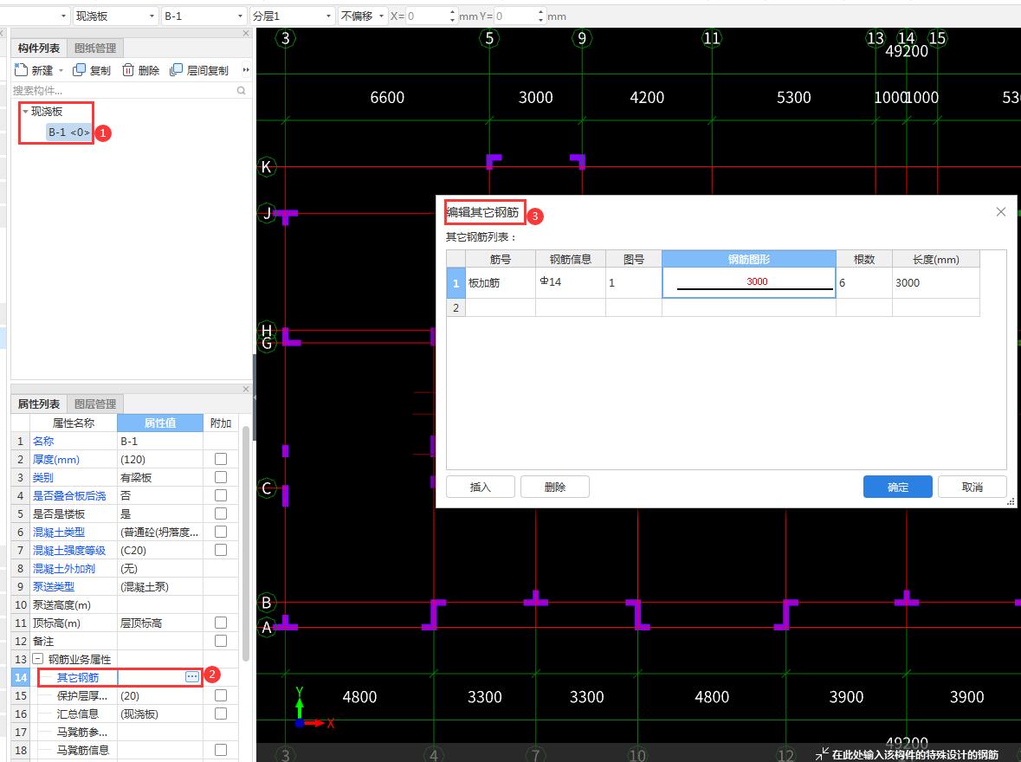Open the 不偏移 offset dropdown
The width and height of the screenshot is (1021, 762).
382,16
